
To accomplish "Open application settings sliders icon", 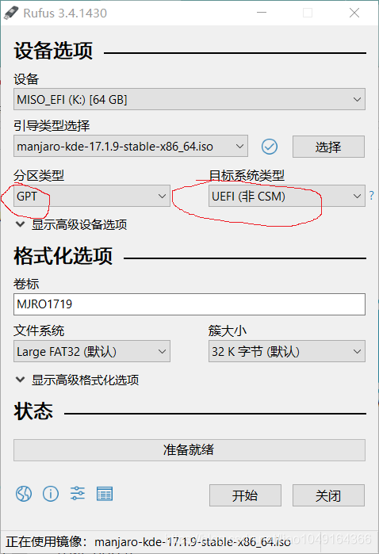I will point(78,493).
